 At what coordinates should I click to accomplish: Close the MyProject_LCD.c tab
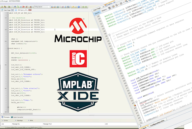(x=30, y=10)
